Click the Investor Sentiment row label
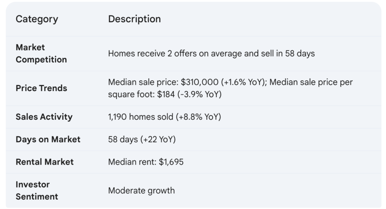 pyautogui.click(x=37, y=191)
